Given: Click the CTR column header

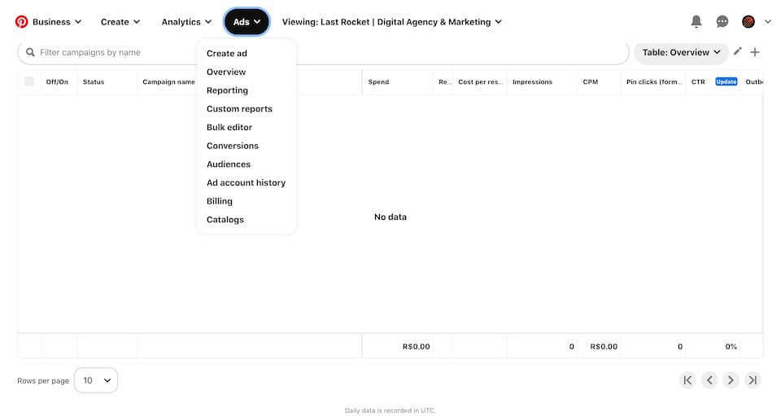Looking at the screenshot, I should [x=698, y=81].
